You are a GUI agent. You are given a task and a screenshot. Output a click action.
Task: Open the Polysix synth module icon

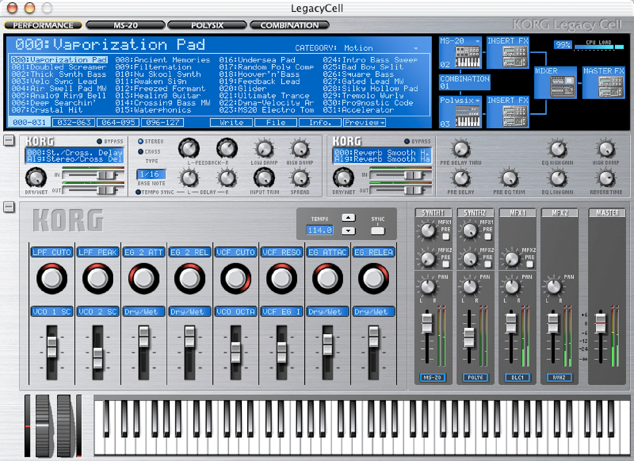tap(467, 116)
